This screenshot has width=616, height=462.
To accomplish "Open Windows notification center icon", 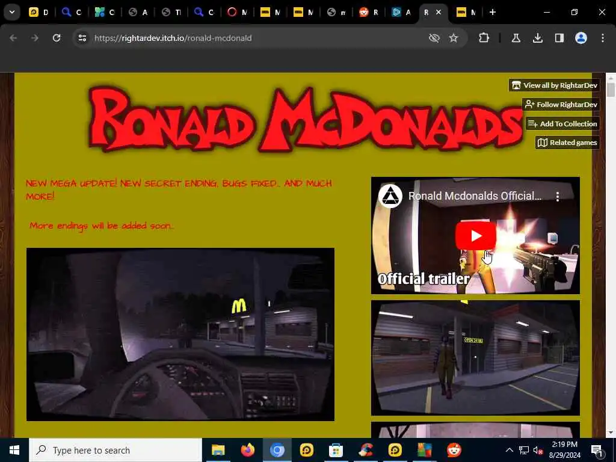I will tap(597, 450).
